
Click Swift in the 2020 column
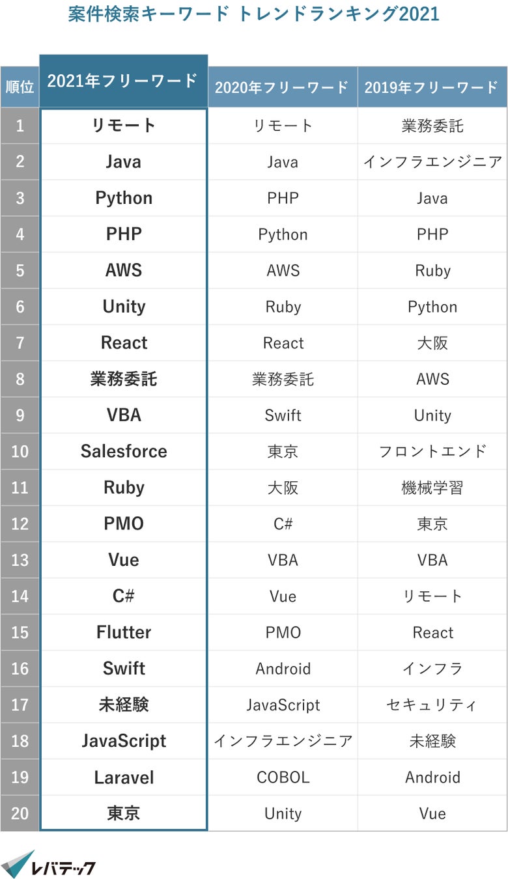coord(283,415)
